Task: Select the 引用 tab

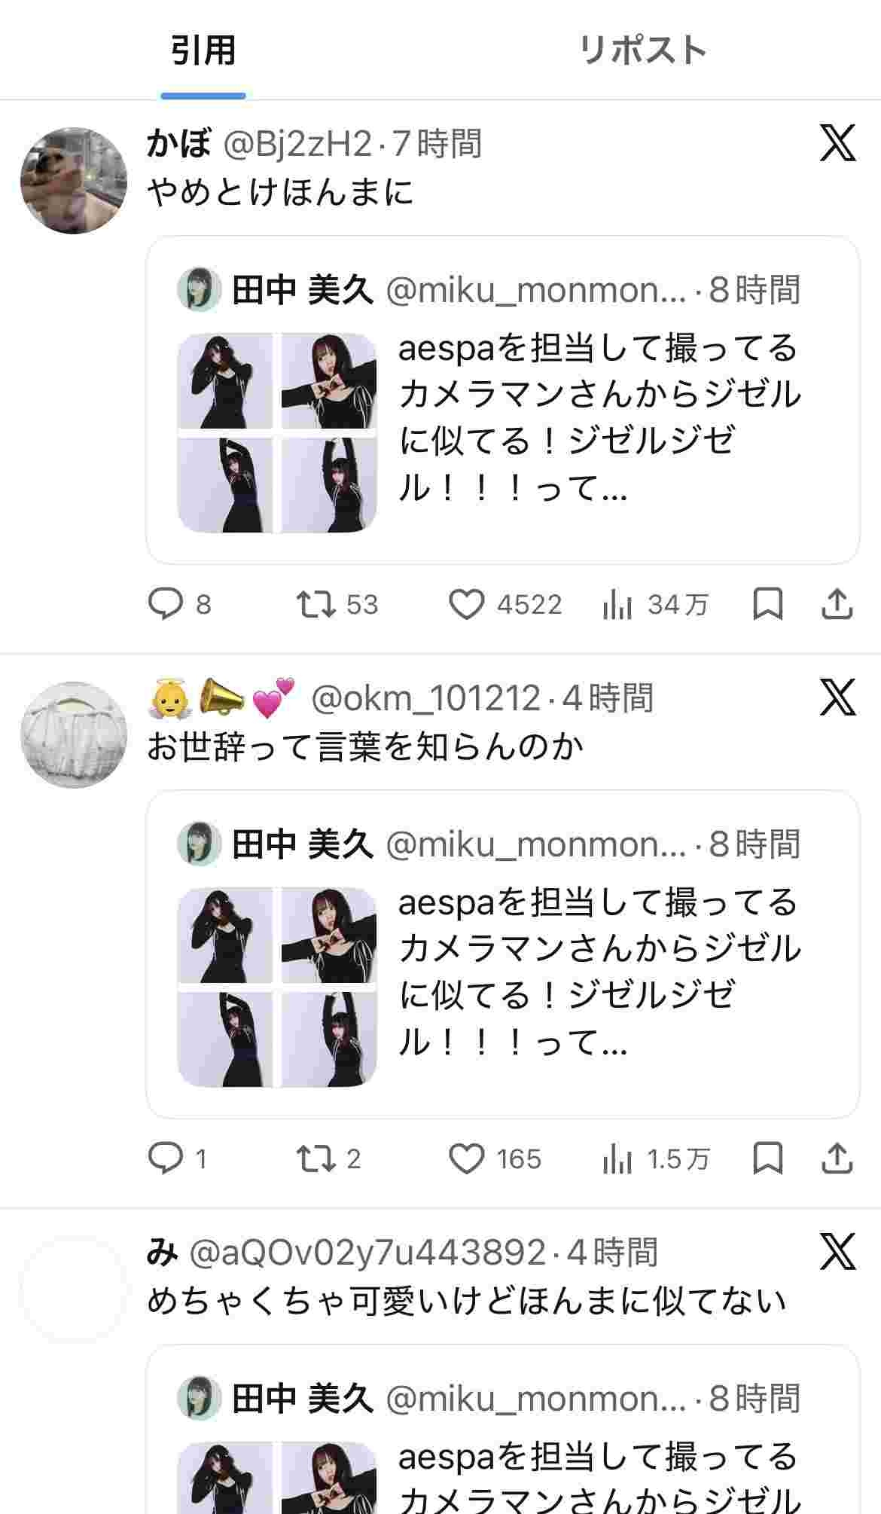Action: pyautogui.click(x=203, y=51)
